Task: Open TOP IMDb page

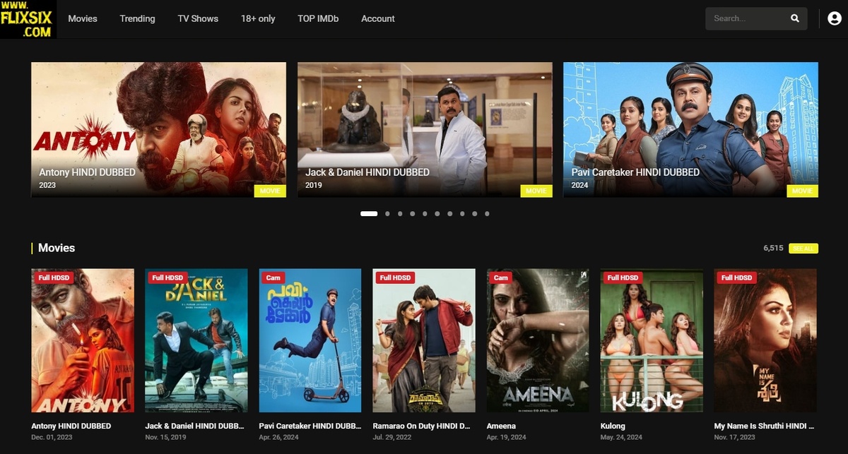Action: 318,18
